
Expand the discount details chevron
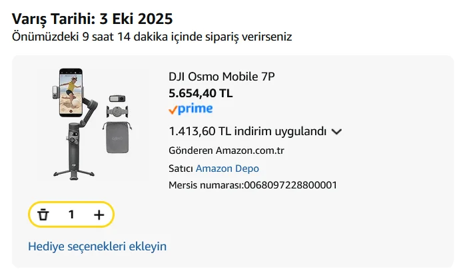[x=336, y=131]
